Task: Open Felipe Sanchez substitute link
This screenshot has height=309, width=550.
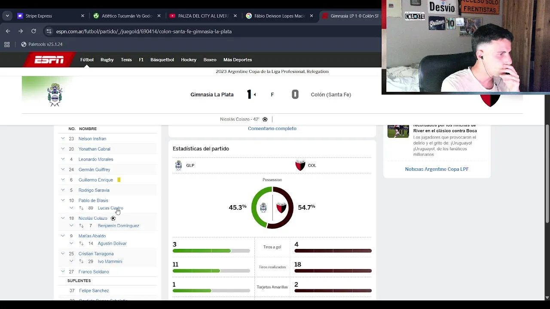Action: pyautogui.click(x=94, y=291)
